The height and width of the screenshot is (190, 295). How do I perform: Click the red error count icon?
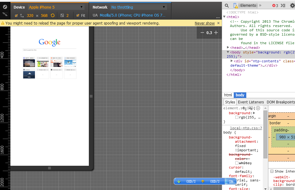point(274,6)
